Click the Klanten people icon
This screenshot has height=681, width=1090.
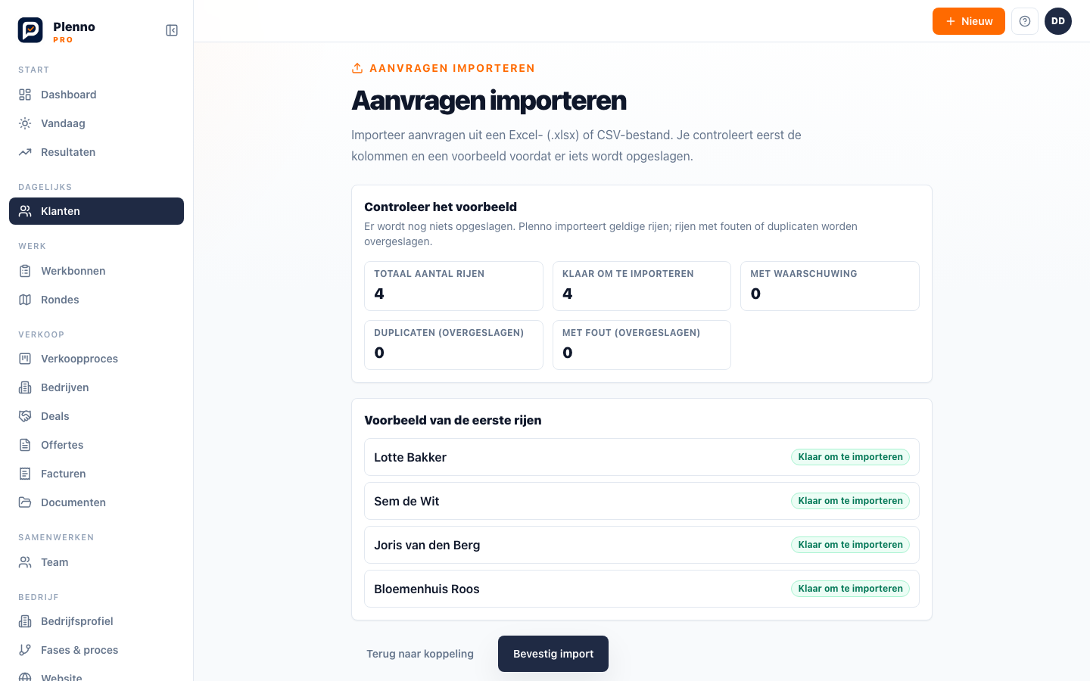click(x=25, y=211)
